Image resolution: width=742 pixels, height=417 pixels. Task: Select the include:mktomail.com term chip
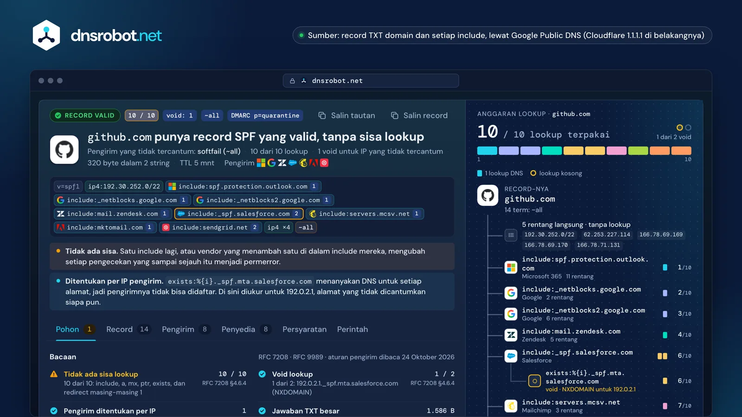105,227
